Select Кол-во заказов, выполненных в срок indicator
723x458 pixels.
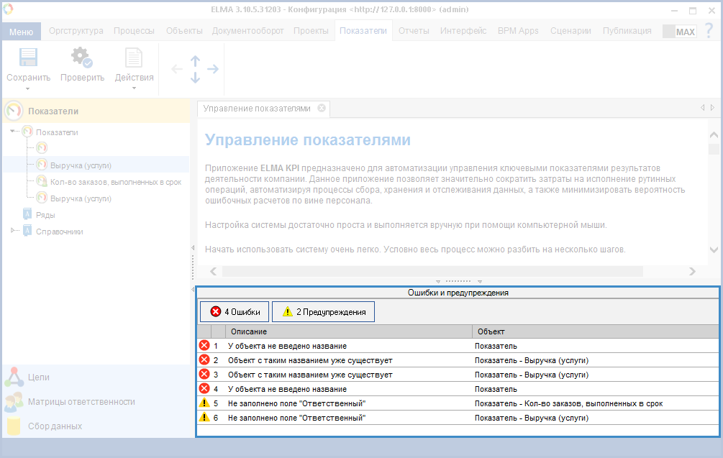point(115,182)
